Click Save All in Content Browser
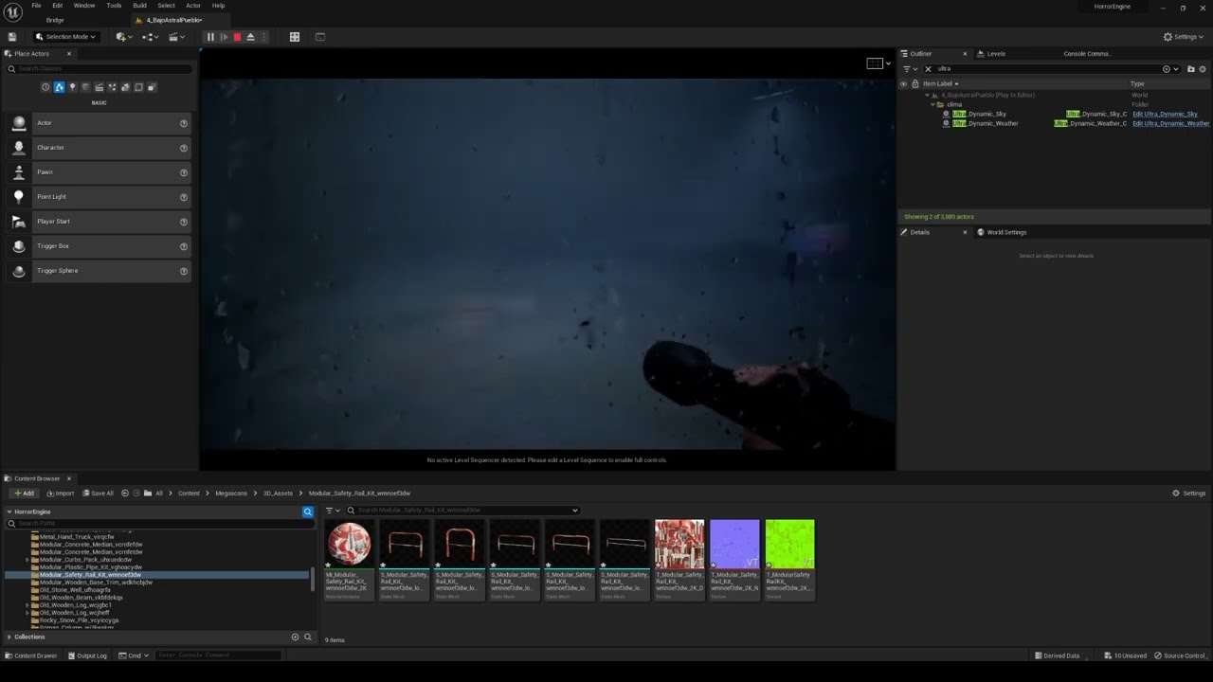The width and height of the screenshot is (1213, 682). coord(98,494)
